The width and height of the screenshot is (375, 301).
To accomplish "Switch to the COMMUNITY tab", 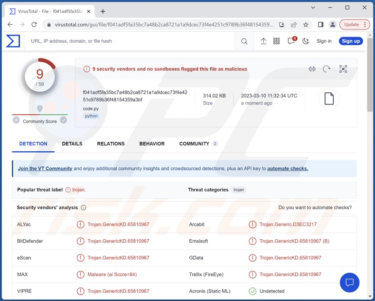I will (x=198, y=144).
